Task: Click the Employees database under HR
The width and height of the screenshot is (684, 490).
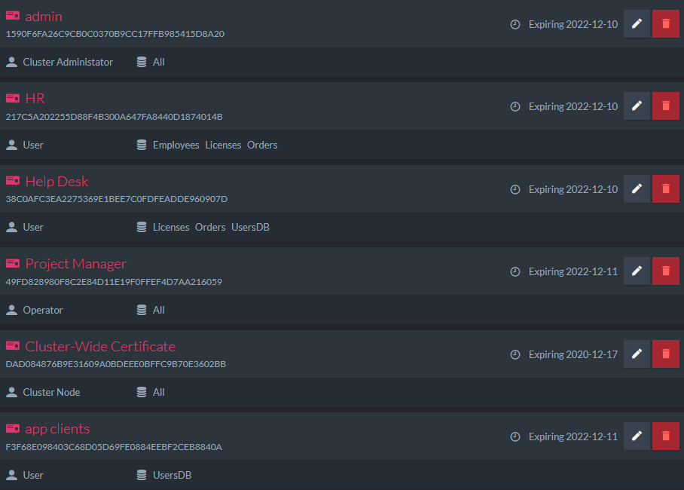Action: pos(176,145)
